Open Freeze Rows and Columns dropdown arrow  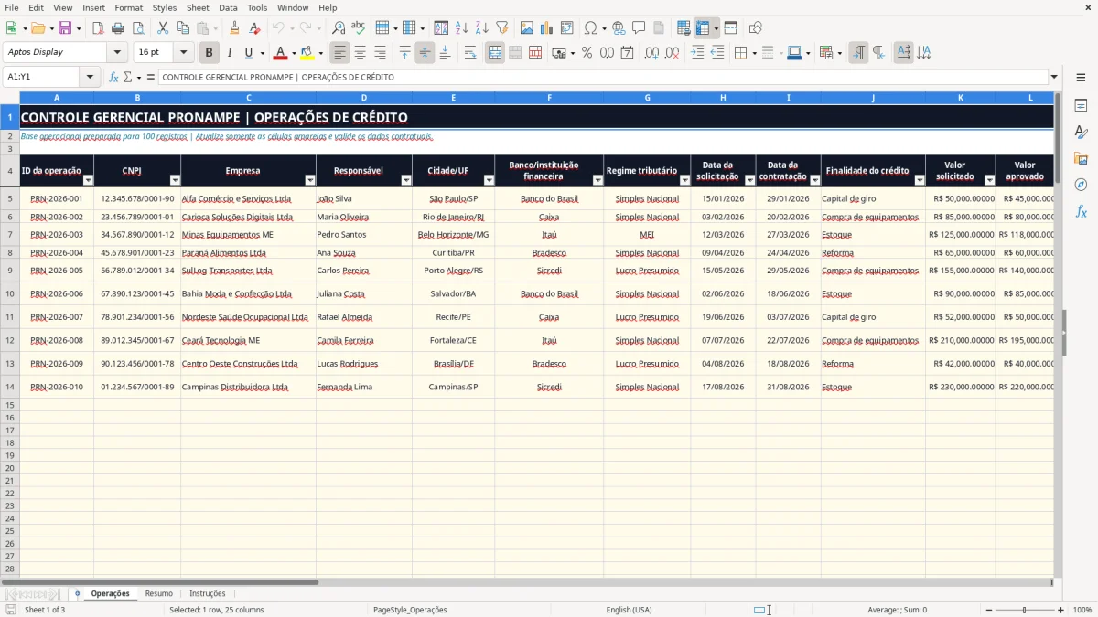tap(716, 28)
